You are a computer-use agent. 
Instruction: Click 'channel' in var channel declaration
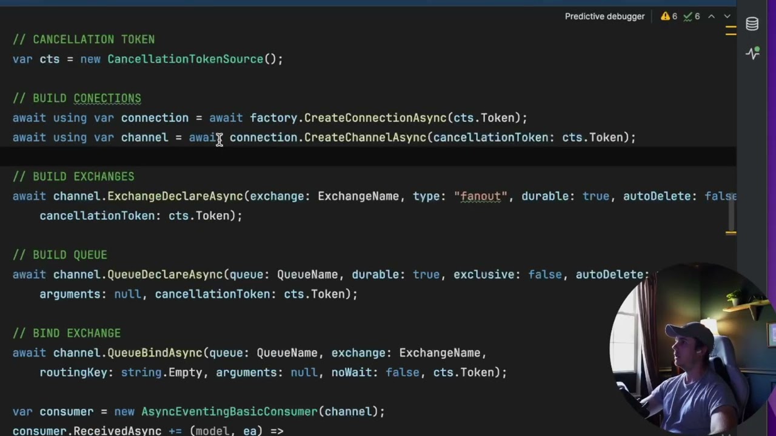(x=144, y=137)
